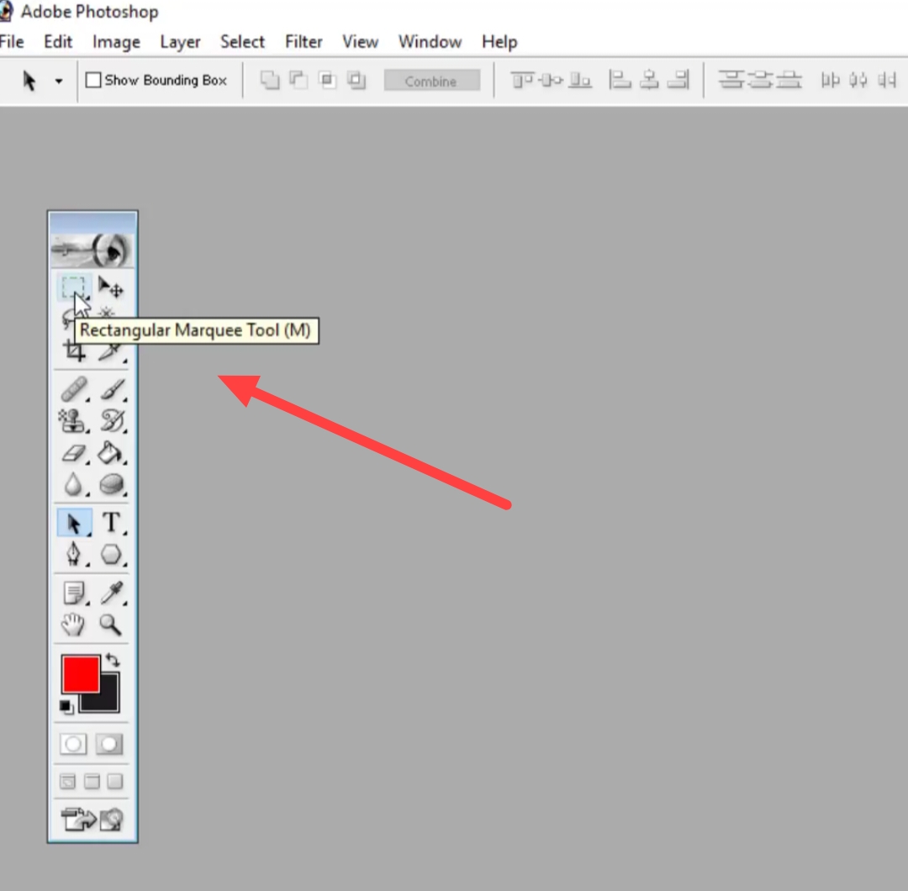Open the Image menu
908x891 pixels.
coord(116,42)
